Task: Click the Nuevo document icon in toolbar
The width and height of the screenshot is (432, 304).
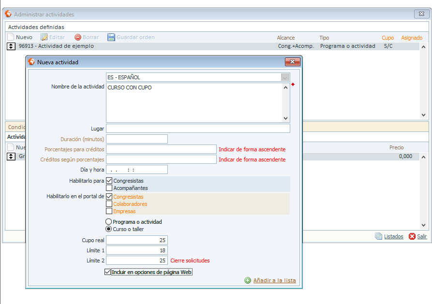Action: [x=11, y=37]
